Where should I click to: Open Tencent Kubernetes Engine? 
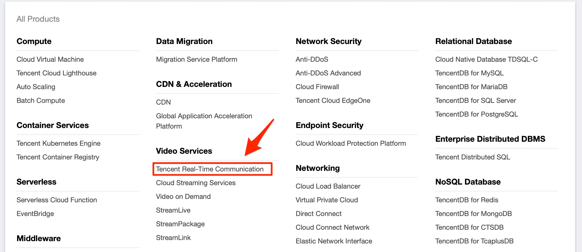click(x=59, y=143)
